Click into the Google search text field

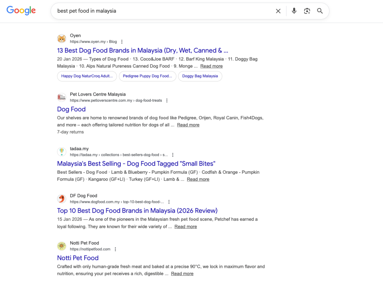pyautogui.click(x=161, y=11)
